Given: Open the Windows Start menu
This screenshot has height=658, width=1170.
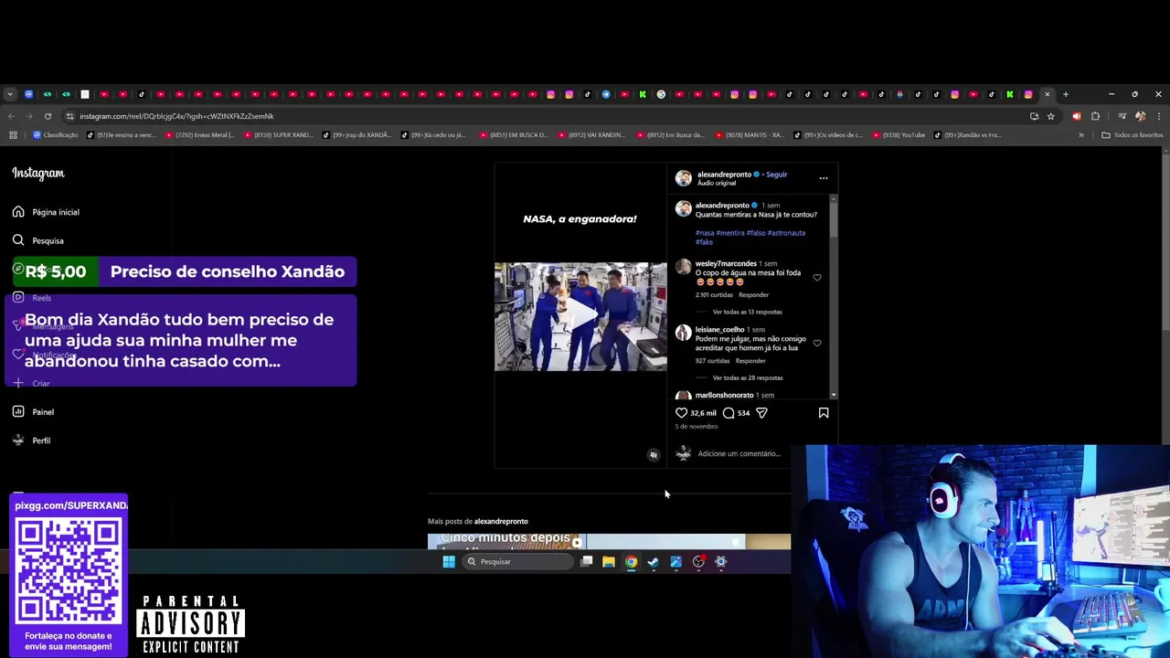Looking at the screenshot, I should (449, 562).
